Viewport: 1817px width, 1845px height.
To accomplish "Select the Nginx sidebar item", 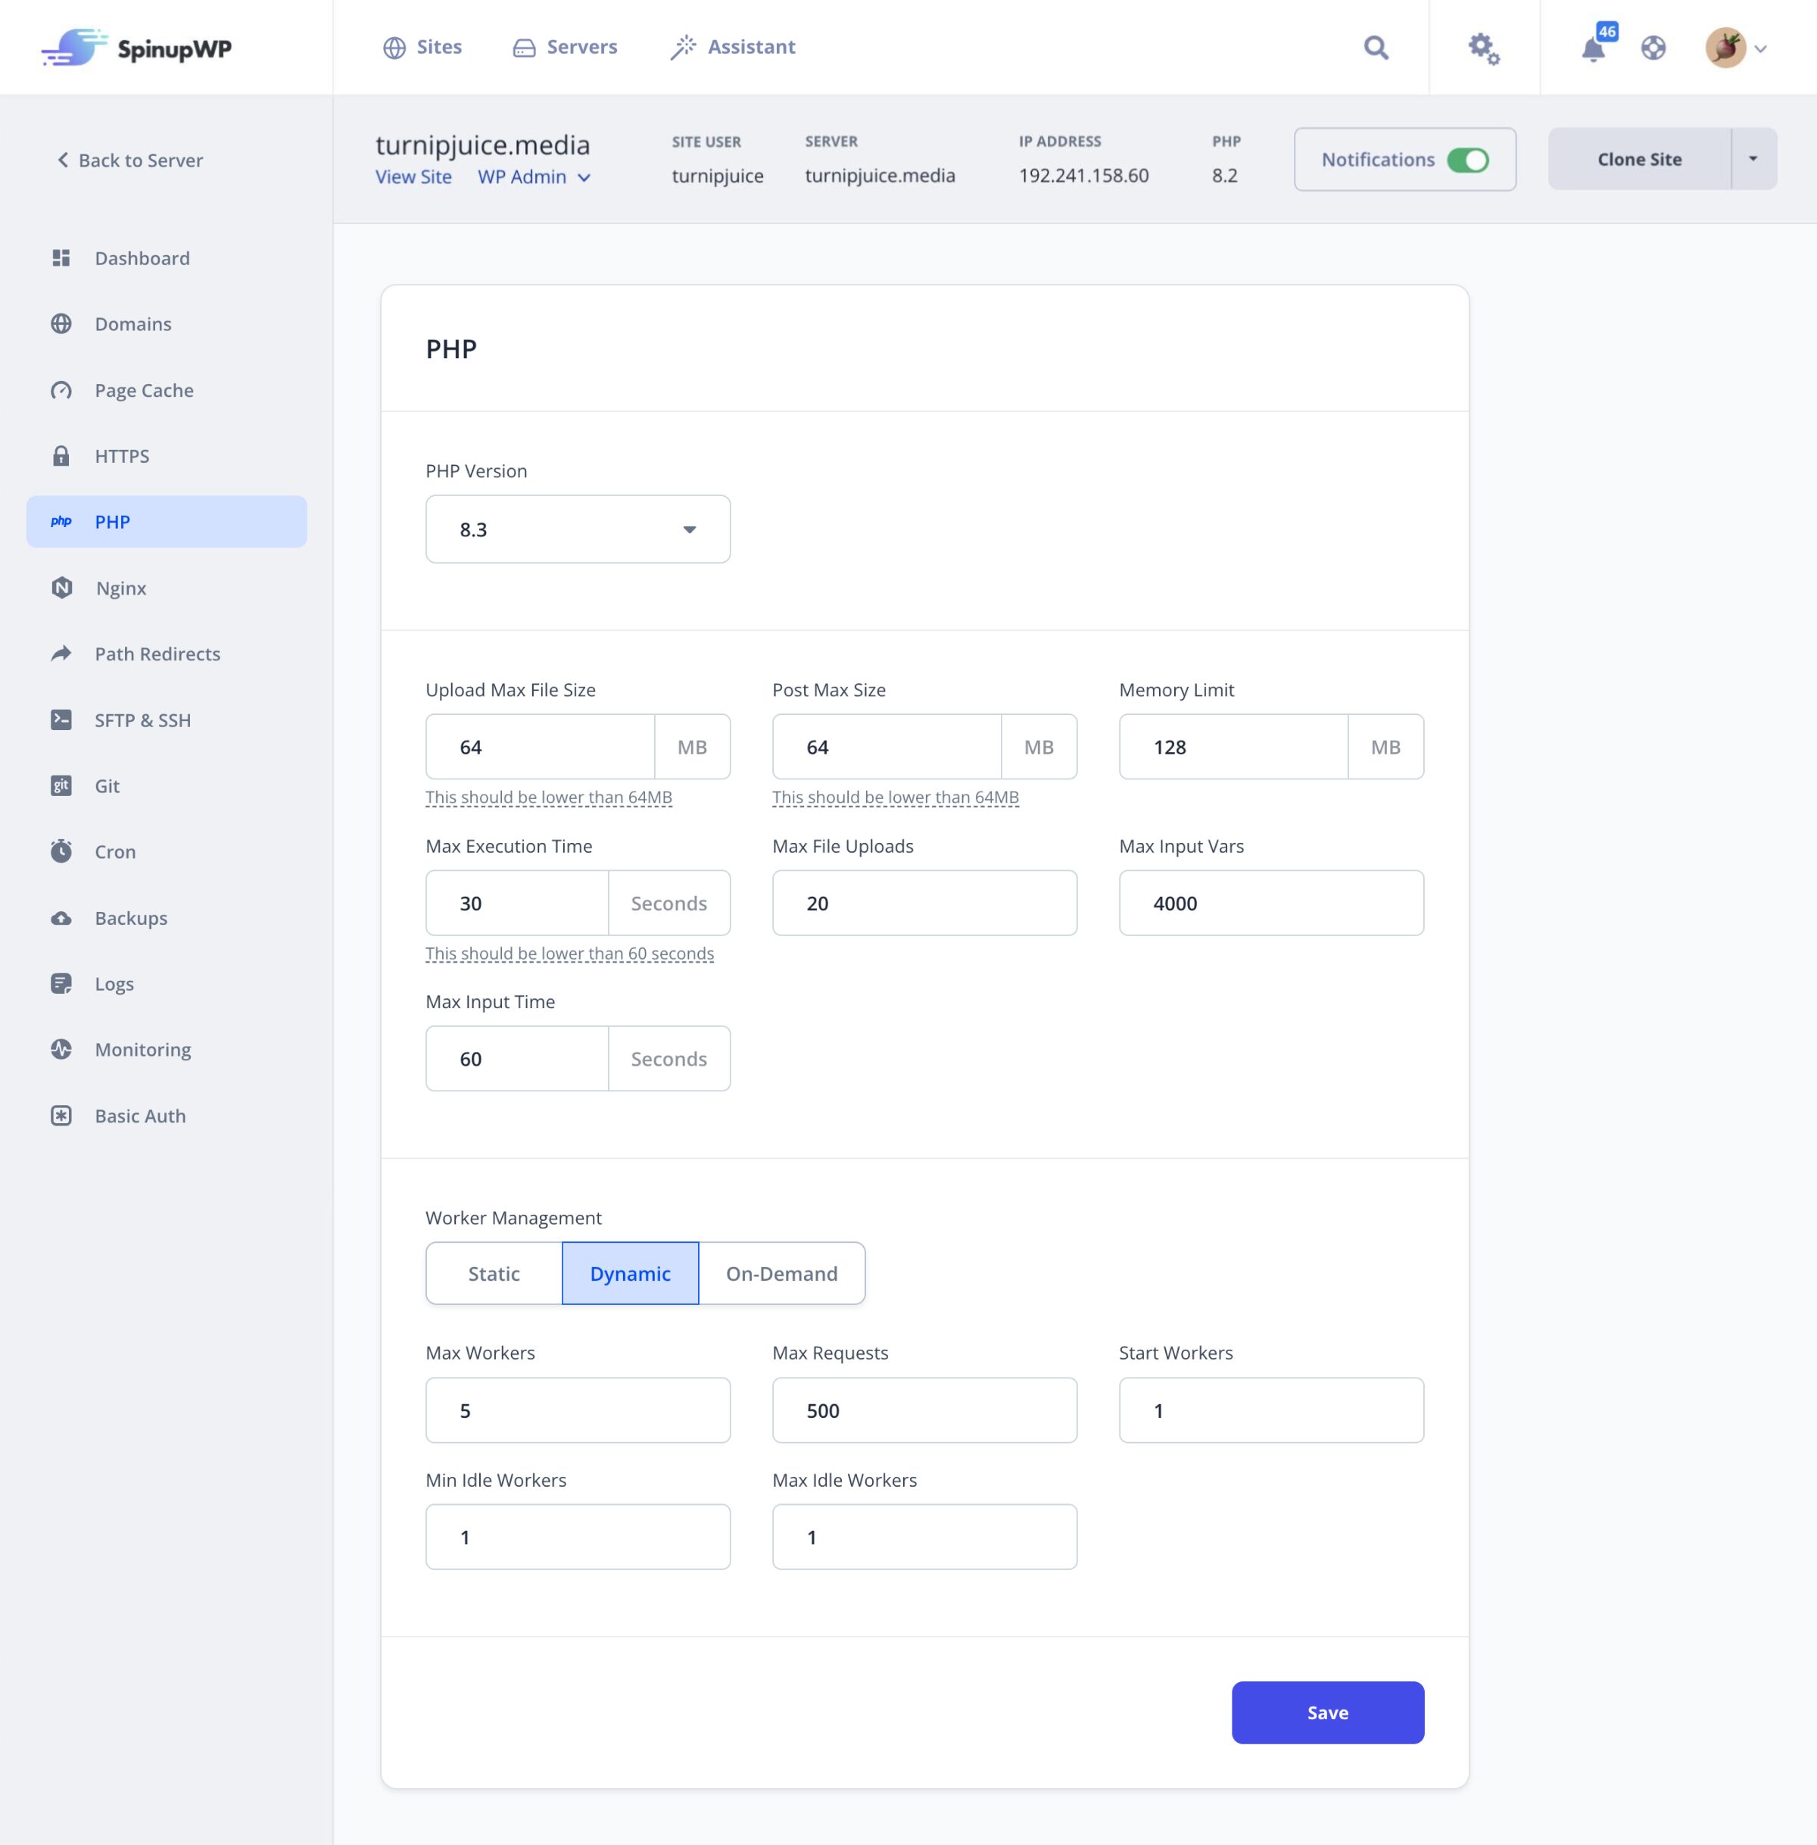I will click(x=121, y=588).
